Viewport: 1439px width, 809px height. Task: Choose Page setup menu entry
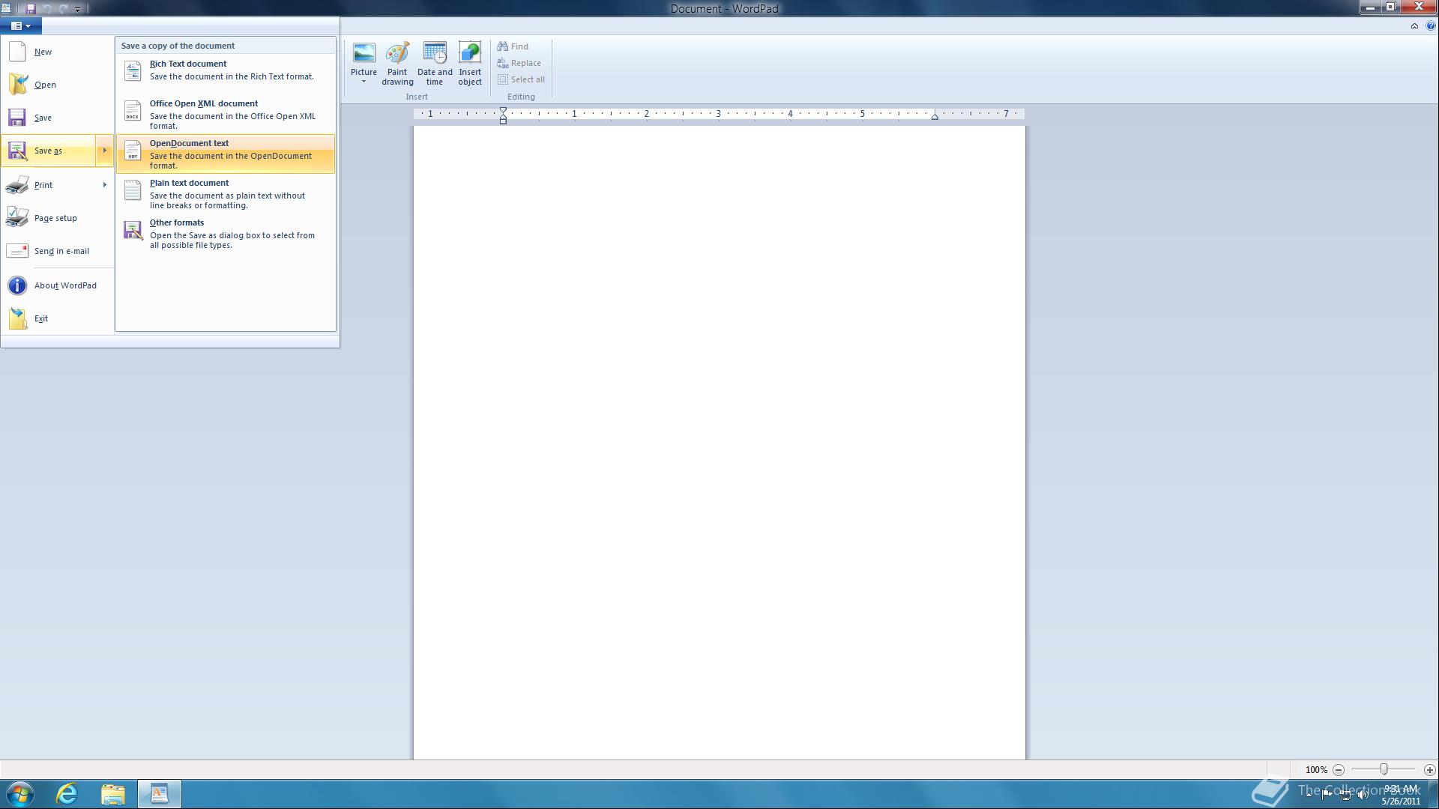(x=58, y=218)
